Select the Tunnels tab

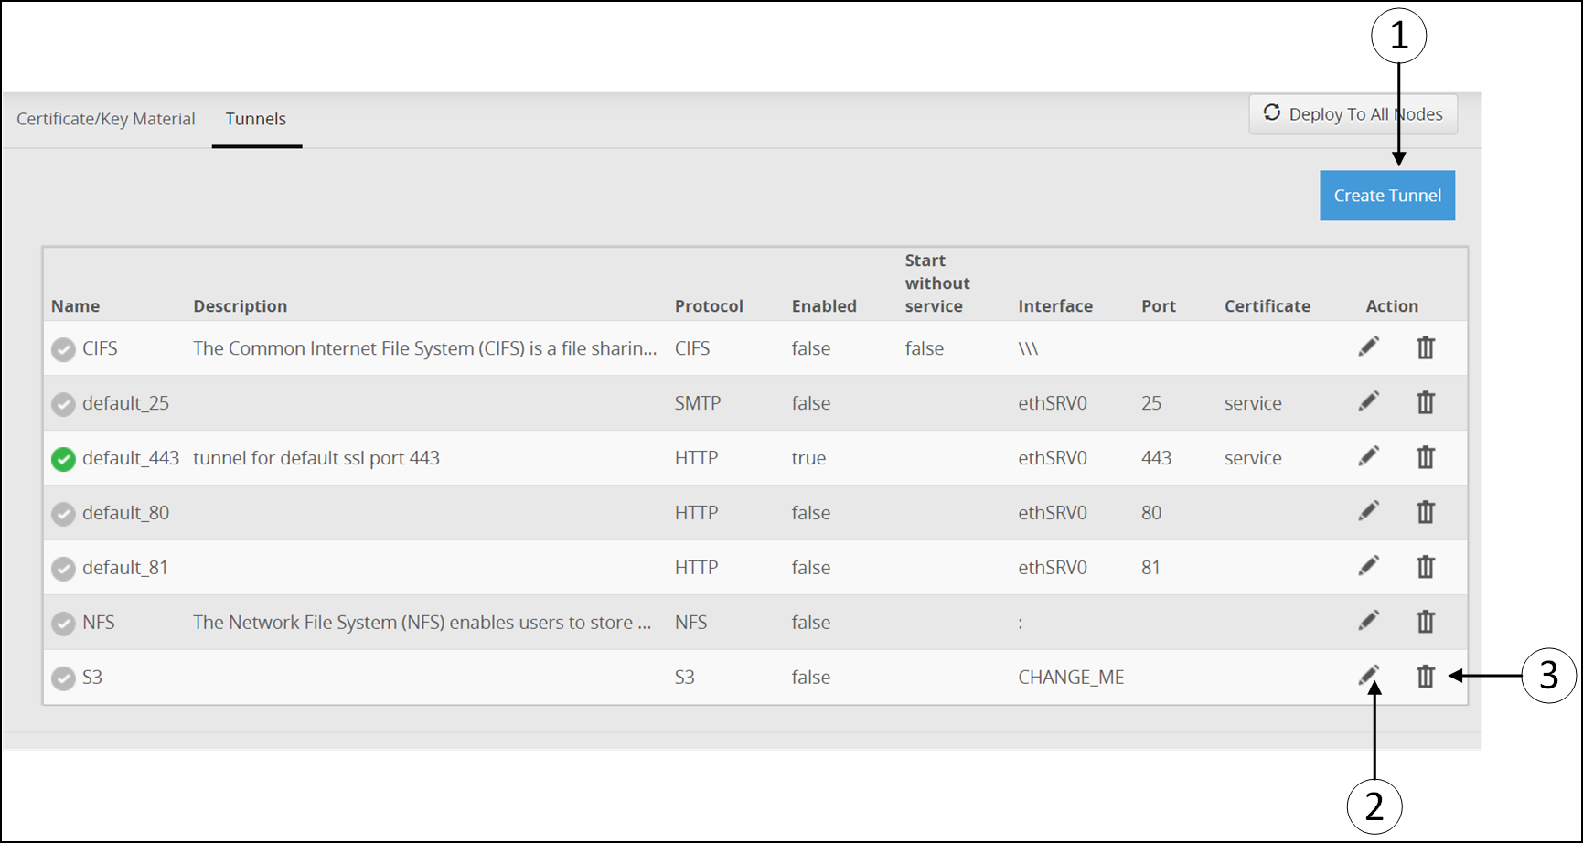click(x=256, y=119)
